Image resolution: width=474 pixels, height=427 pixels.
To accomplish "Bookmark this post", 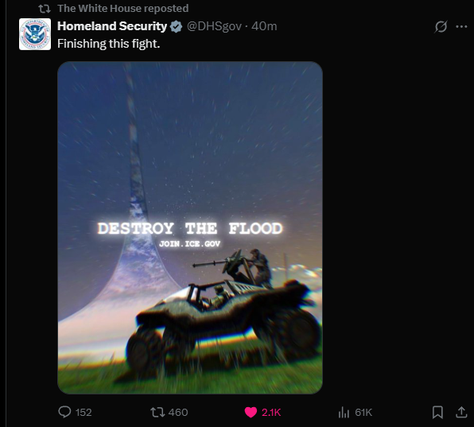I will [437, 412].
